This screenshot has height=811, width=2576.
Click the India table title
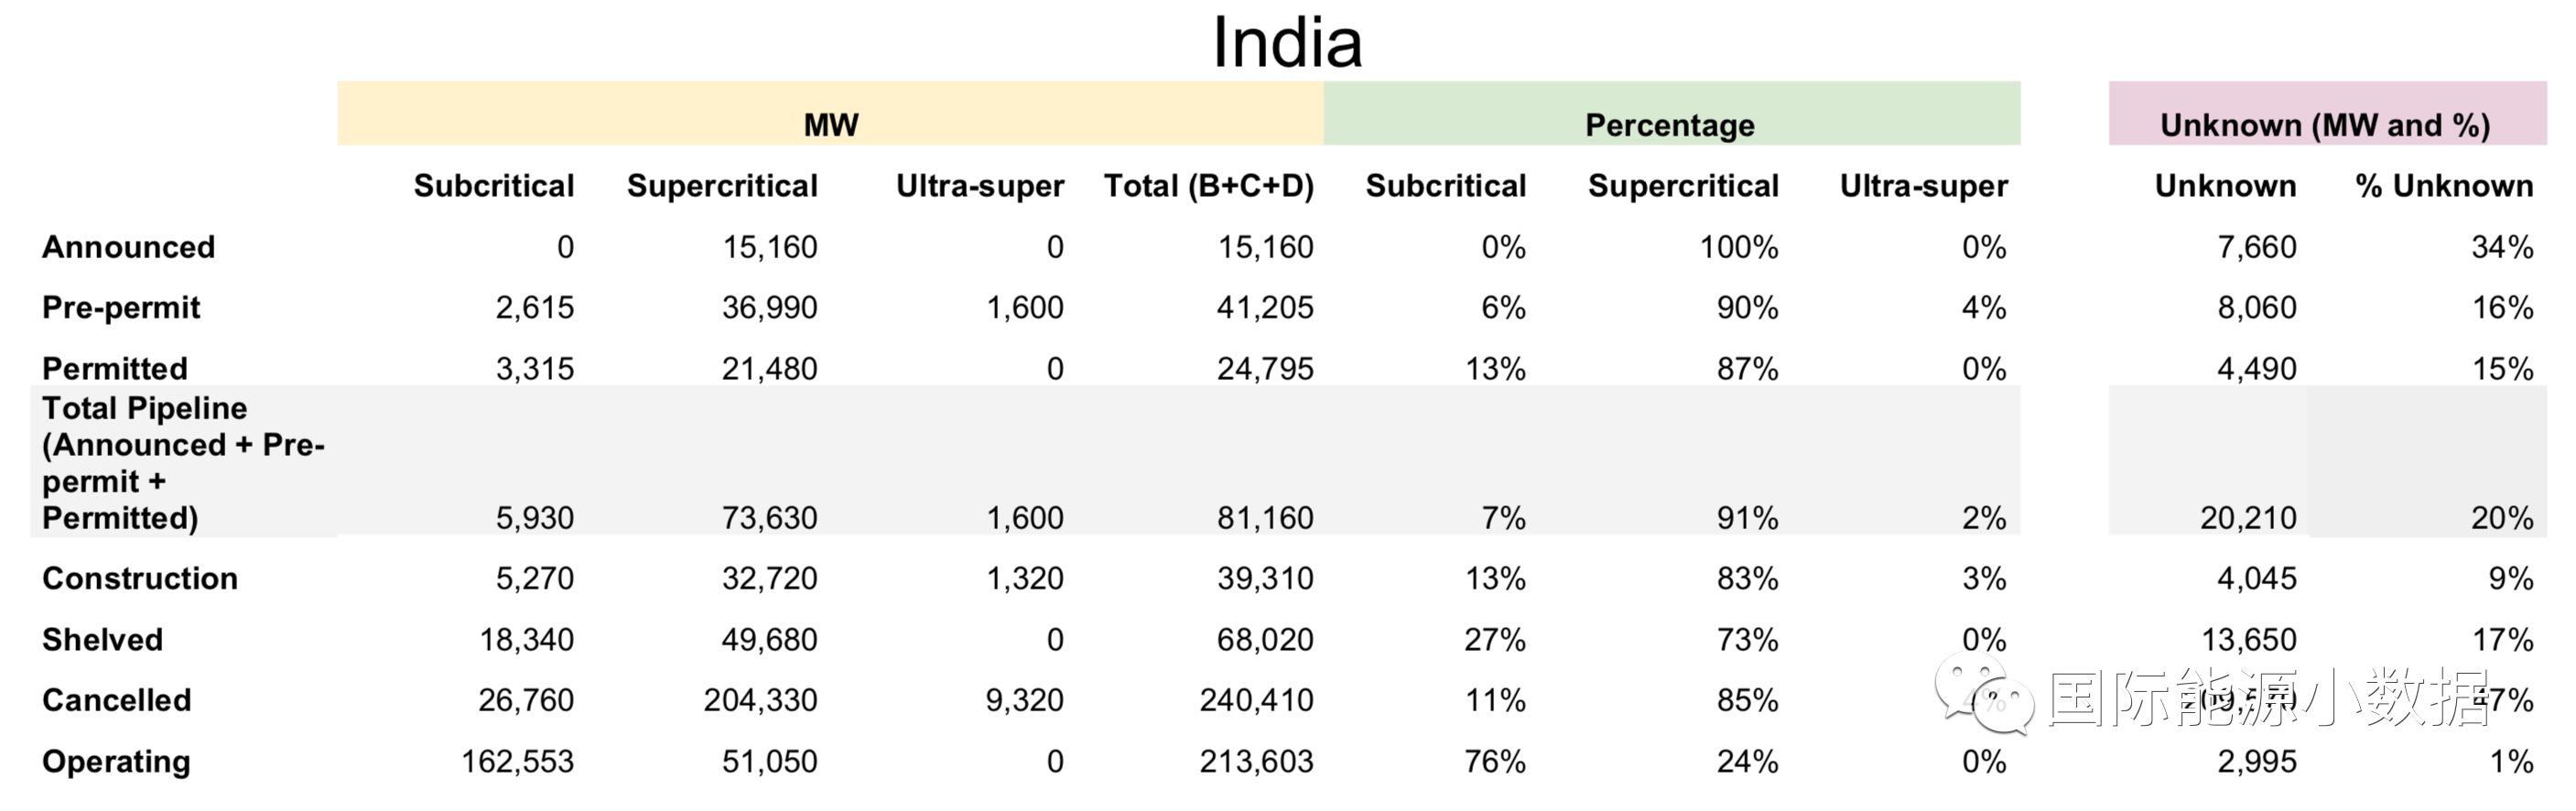(1287, 42)
